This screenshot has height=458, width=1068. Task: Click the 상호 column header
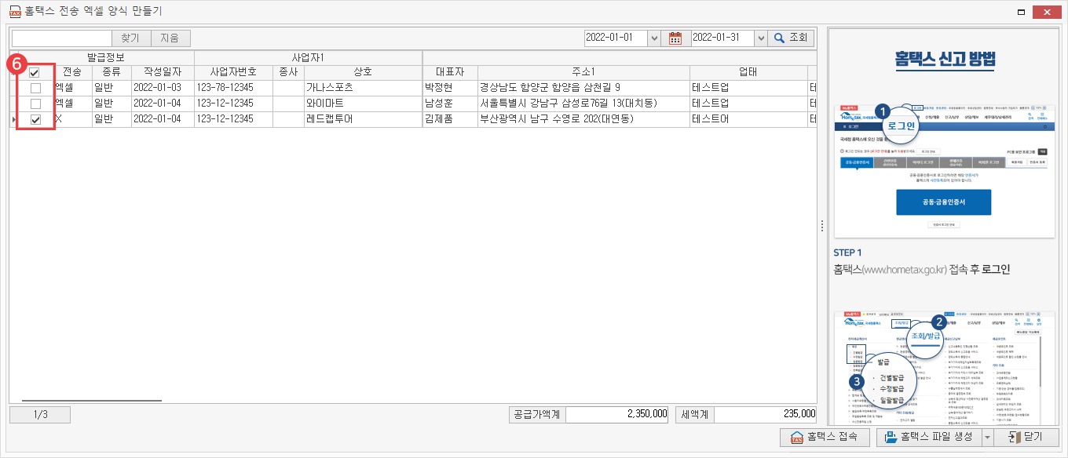363,72
